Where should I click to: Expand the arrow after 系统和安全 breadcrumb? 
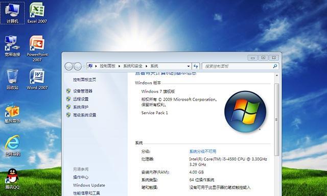pos(147,66)
